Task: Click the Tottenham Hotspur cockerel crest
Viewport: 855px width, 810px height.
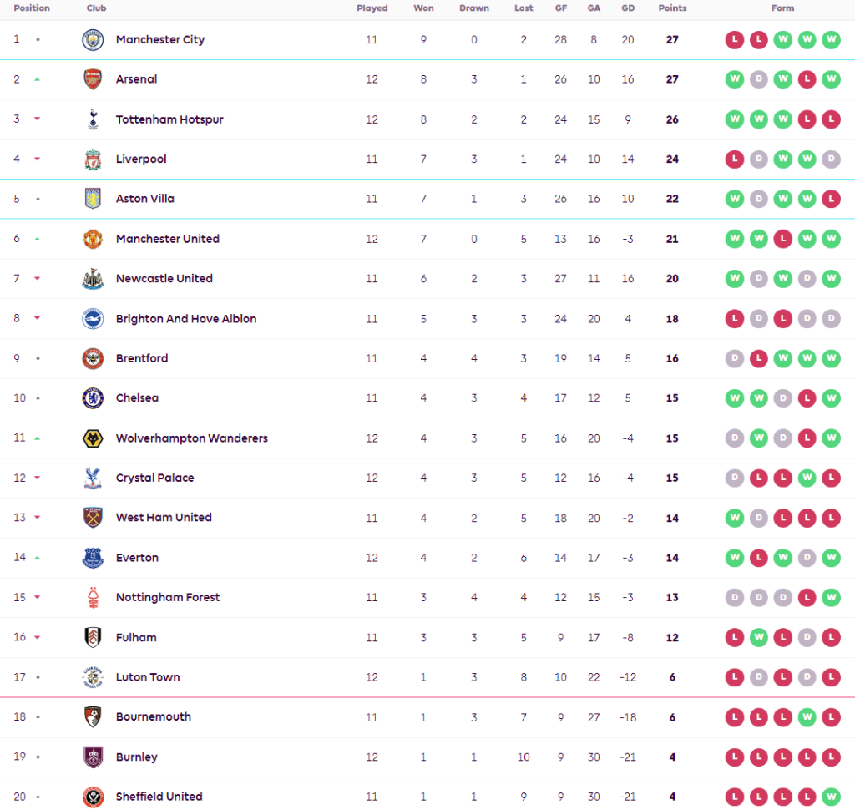Action: [x=93, y=119]
